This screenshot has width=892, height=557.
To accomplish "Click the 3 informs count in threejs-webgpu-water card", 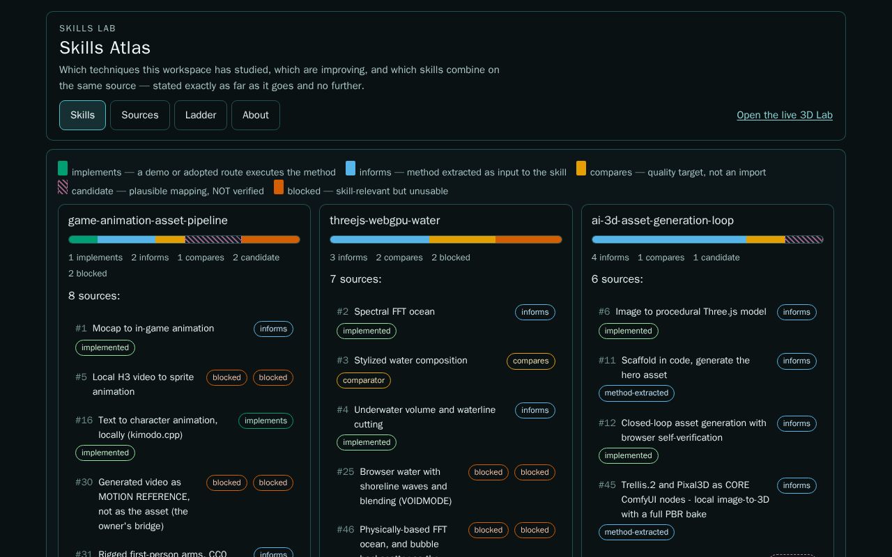I will (348, 258).
